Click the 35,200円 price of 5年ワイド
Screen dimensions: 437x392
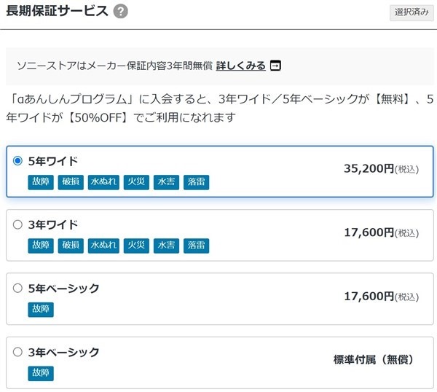369,169
